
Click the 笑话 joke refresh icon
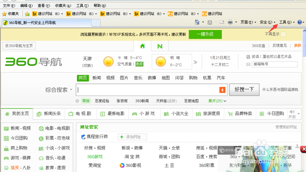[248, 57]
